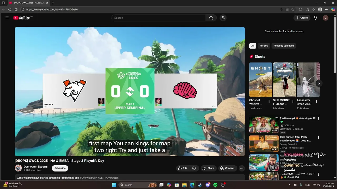This screenshot has height=189, width=337.
Task: Show hidden system tray icons chevron
Action: click(x=290, y=185)
